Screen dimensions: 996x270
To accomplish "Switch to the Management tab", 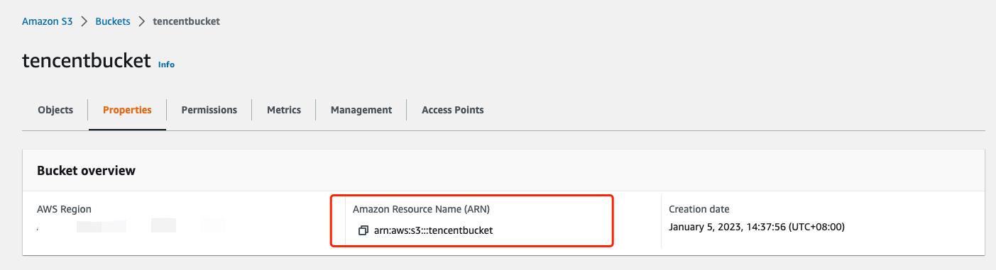I will 361,110.
